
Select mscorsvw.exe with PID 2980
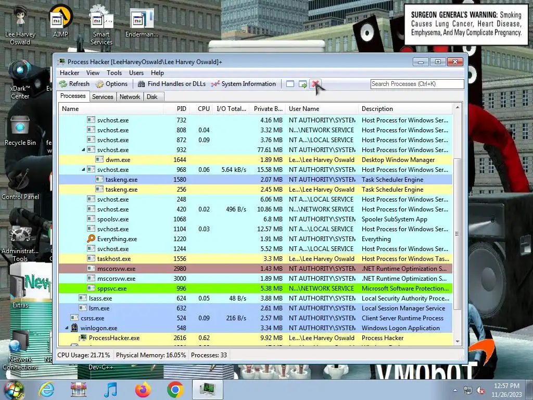pyautogui.click(x=256, y=268)
